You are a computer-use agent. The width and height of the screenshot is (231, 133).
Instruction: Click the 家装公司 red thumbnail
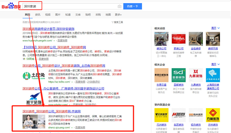click(x=179, y=39)
